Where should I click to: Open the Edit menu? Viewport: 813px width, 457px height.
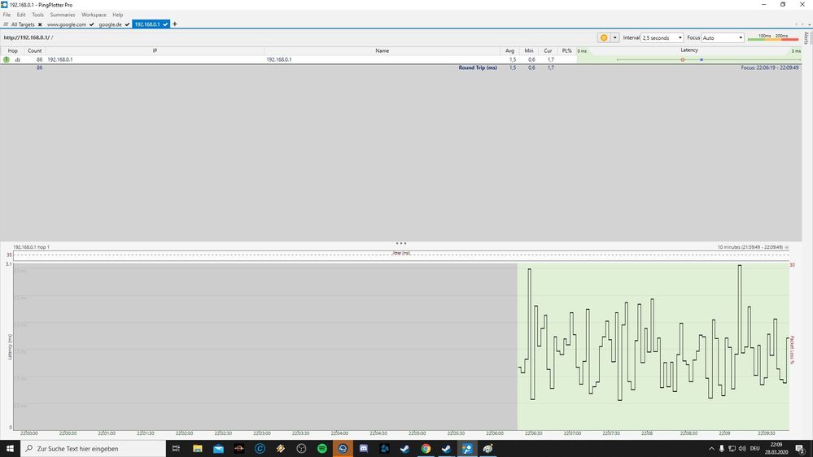pyautogui.click(x=21, y=15)
